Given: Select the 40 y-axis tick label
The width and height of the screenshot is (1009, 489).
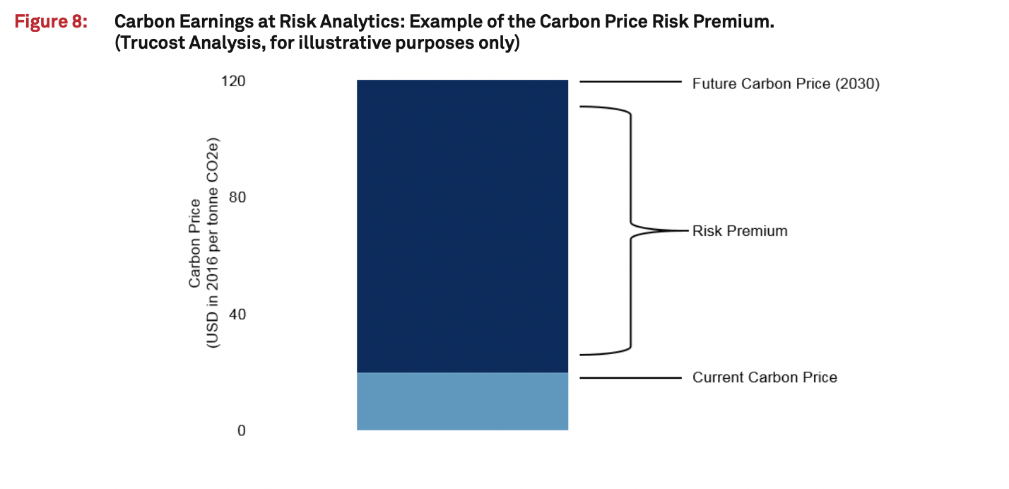Looking at the screenshot, I should pyautogui.click(x=237, y=314).
